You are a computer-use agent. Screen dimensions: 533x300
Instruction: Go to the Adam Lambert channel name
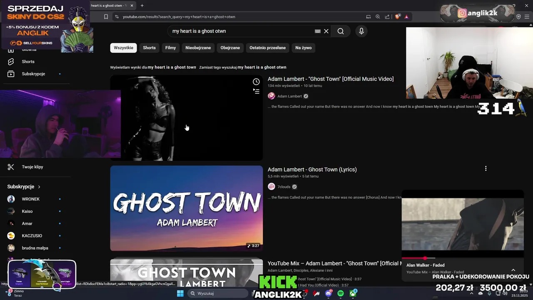click(289, 96)
